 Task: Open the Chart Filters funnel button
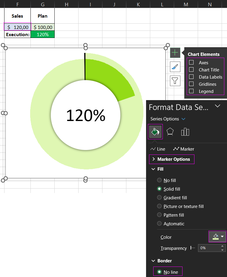coord(175,81)
